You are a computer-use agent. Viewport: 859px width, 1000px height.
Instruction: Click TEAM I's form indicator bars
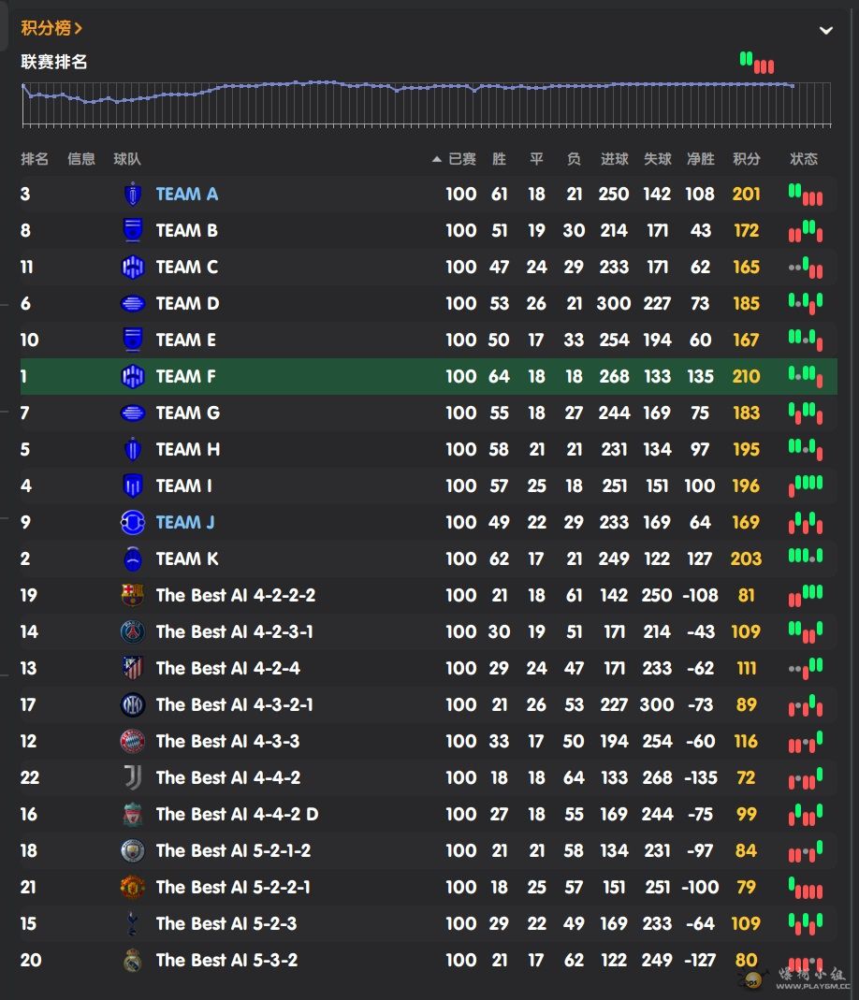point(805,486)
